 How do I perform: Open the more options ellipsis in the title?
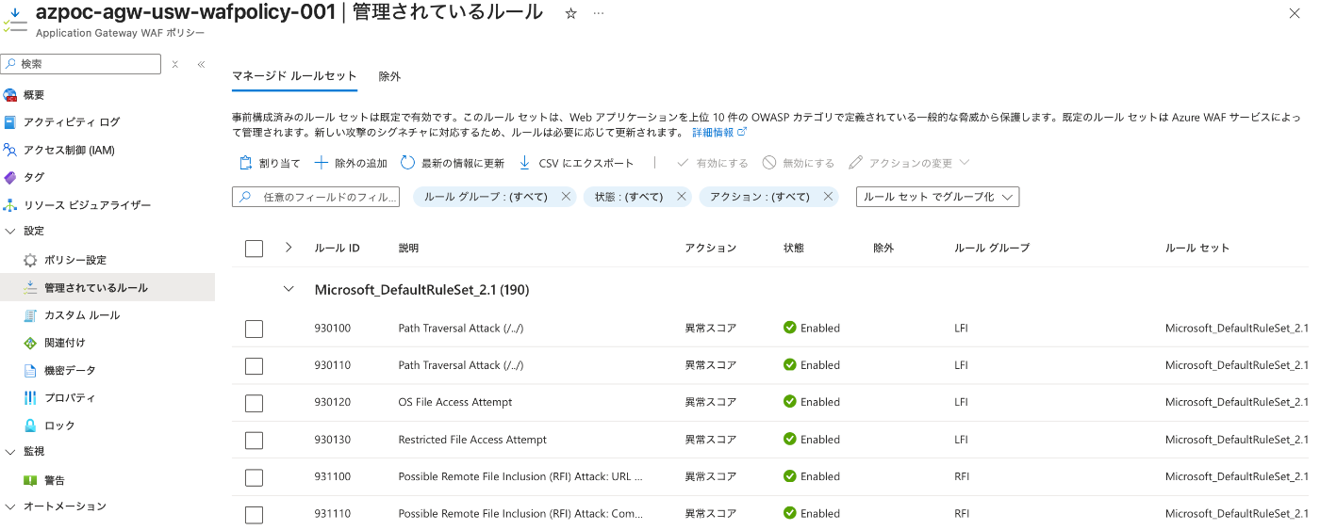[598, 13]
